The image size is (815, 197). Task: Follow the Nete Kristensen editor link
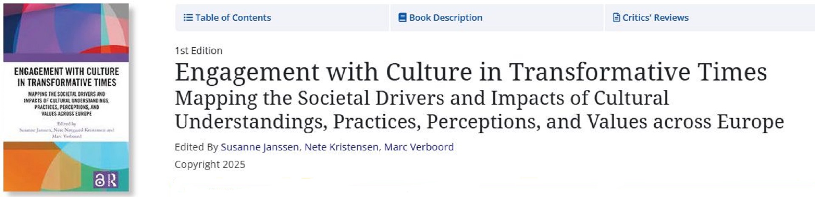(x=341, y=147)
